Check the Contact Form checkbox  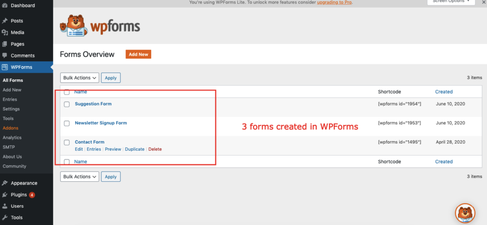67,143
